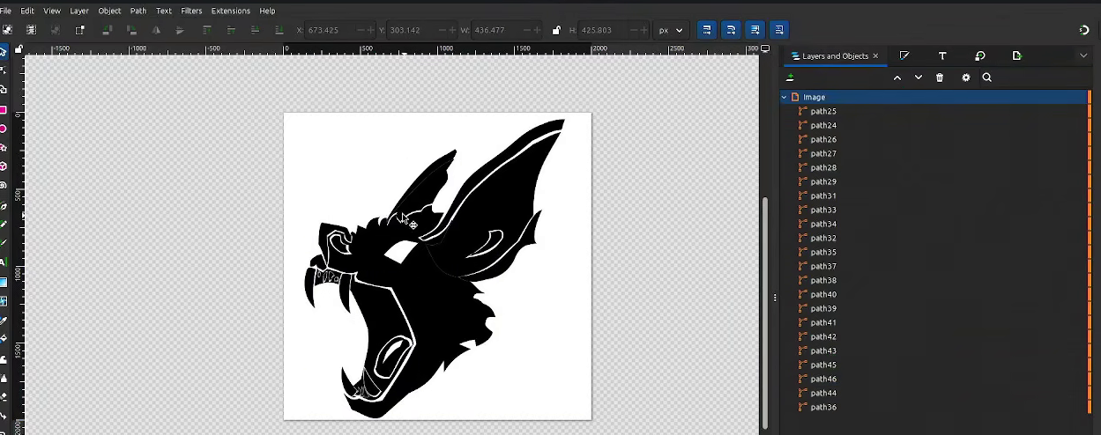The width and height of the screenshot is (1101, 435).
Task: Select the Spiral tool
Action: click(x=4, y=186)
